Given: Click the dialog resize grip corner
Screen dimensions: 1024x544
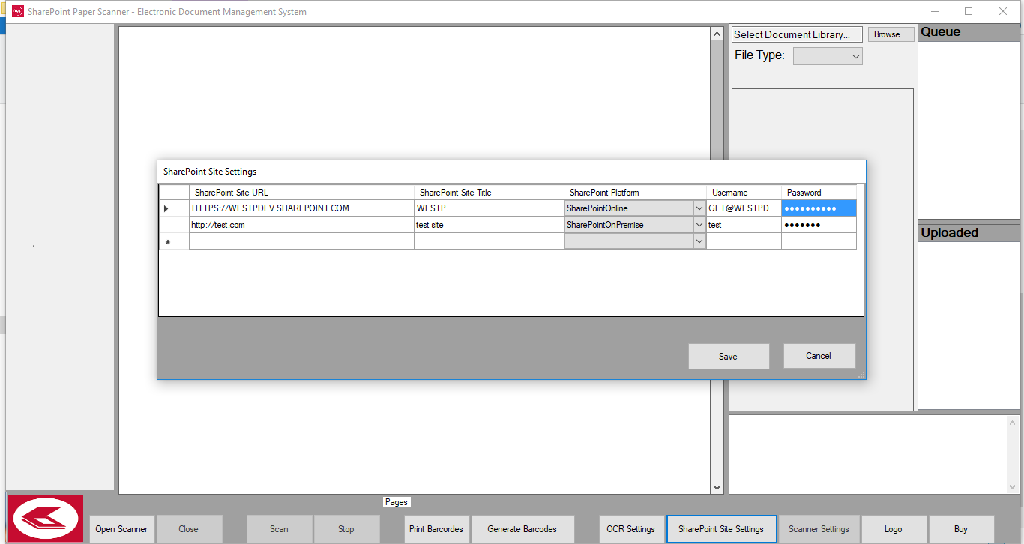Looking at the screenshot, I should coord(861,374).
